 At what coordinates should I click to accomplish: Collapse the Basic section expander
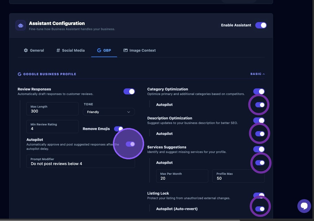[258, 74]
